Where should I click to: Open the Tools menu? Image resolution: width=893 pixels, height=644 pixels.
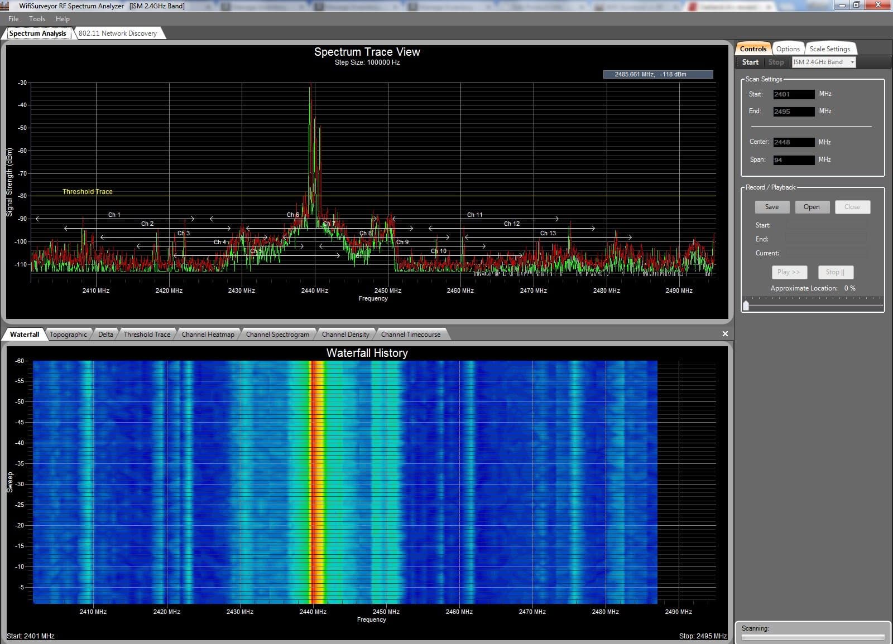pos(37,18)
